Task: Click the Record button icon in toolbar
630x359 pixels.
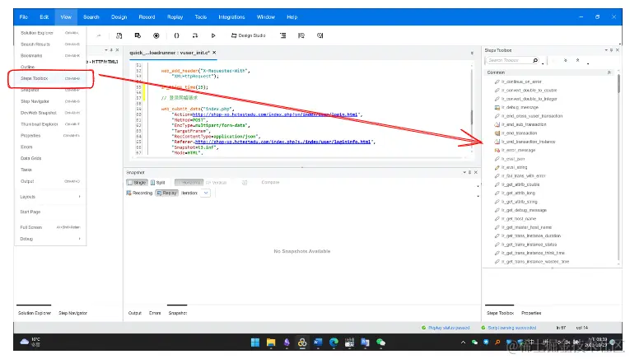Action: (x=156, y=35)
